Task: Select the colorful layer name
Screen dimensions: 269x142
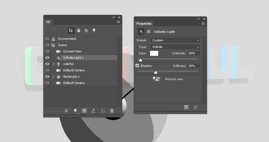Action: click(x=68, y=64)
